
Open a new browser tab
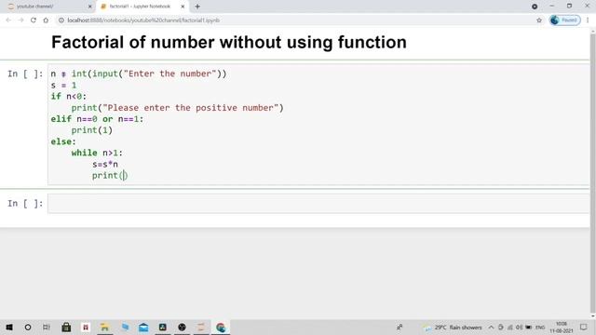click(x=197, y=7)
